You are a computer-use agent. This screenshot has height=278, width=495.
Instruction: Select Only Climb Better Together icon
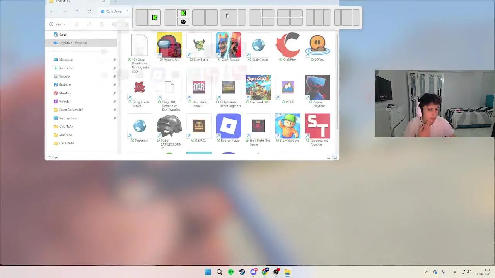(x=229, y=92)
